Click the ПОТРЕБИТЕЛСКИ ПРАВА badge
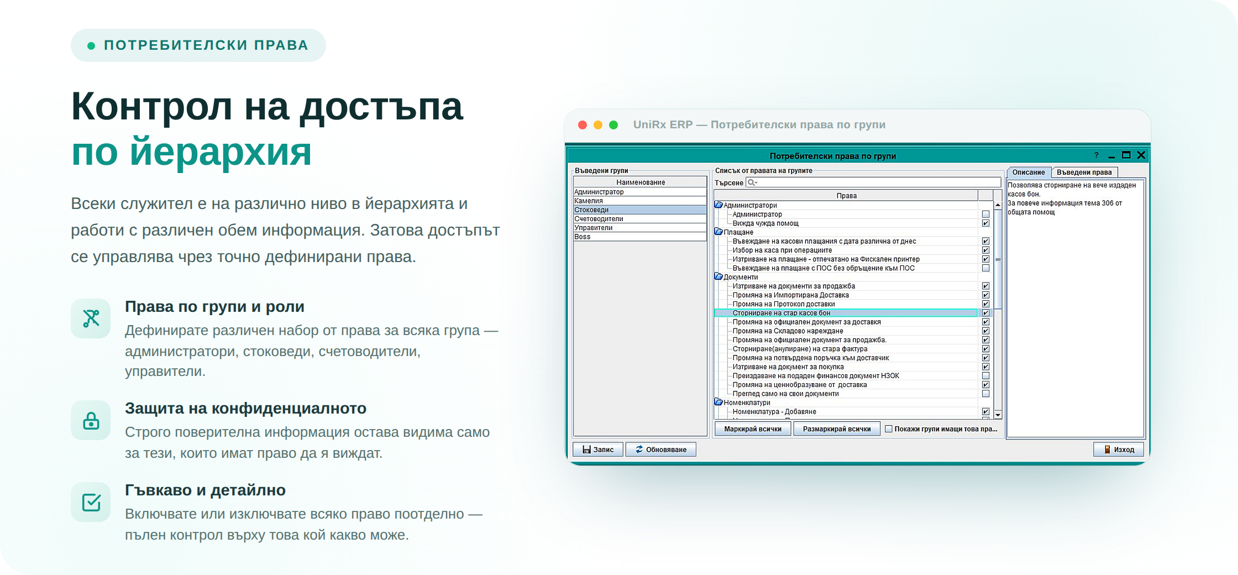Screen dimensions: 1238x575 click(x=198, y=45)
